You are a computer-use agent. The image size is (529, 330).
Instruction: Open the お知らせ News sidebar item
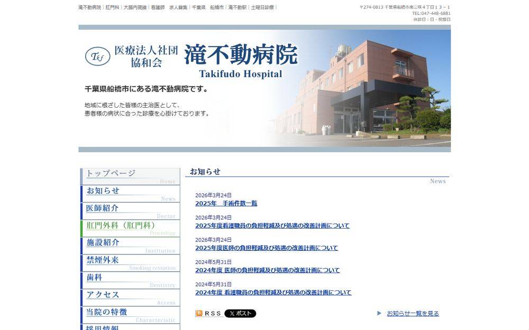point(130,194)
